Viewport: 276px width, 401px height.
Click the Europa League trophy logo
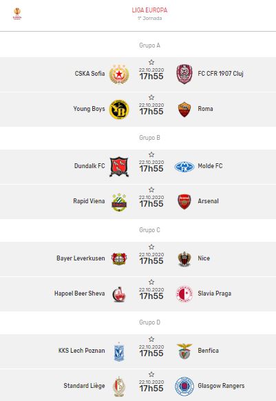pos(17,14)
